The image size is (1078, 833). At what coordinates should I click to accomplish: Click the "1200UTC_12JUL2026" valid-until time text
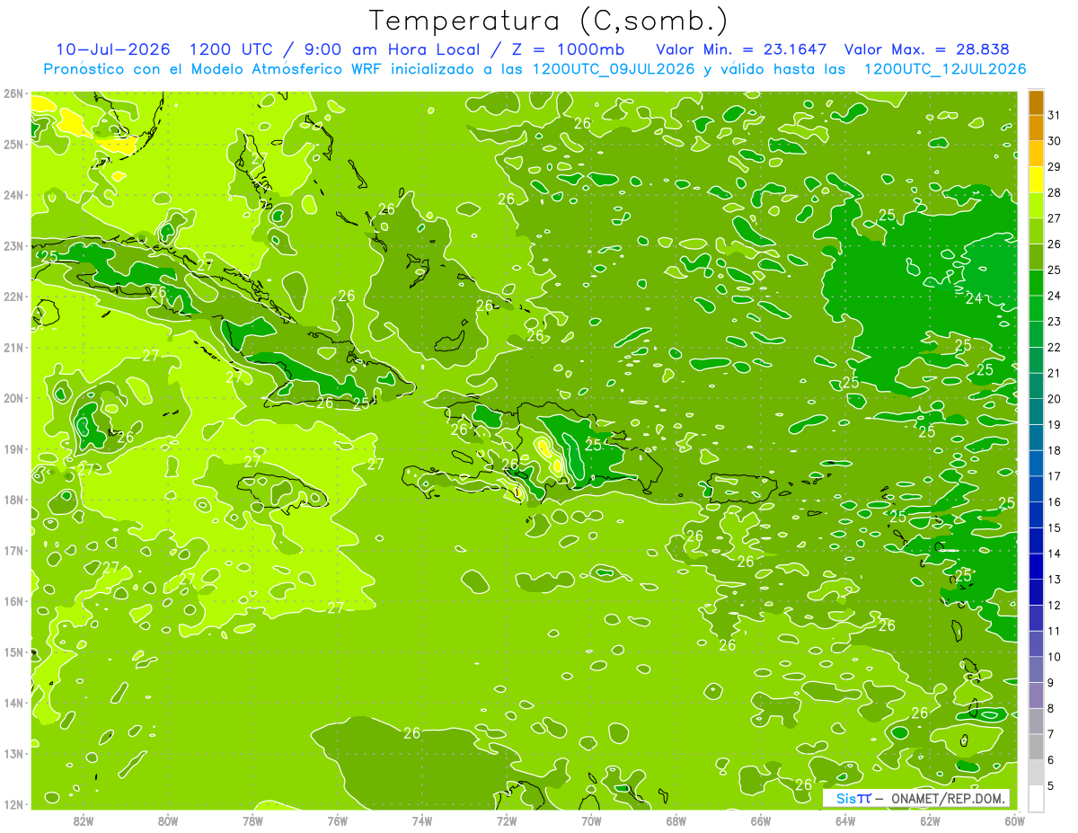[944, 69]
